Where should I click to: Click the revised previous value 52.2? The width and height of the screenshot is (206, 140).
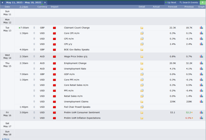pos(189,113)
